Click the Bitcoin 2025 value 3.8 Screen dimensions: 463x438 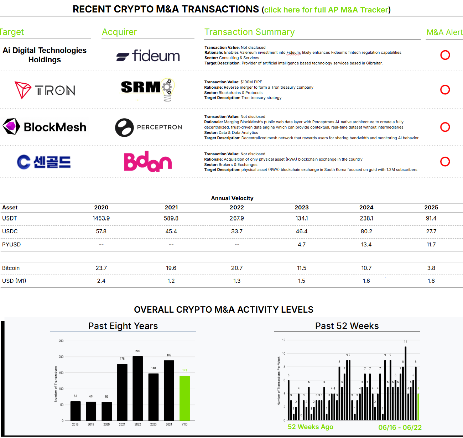coord(431,268)
